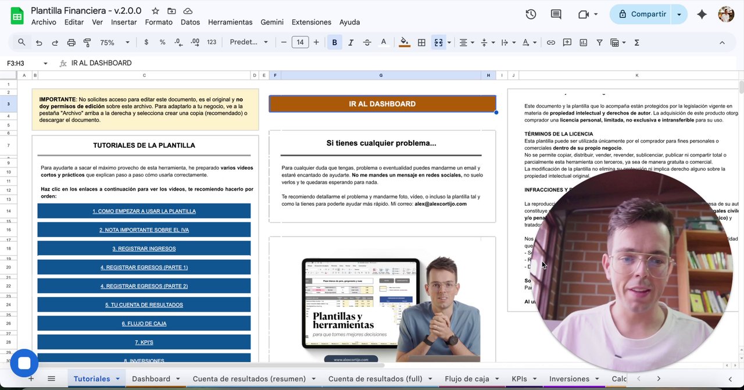The height and width of the screenshot is (390, 744).
Task: Open the Datos menu
Action: click(190, 22)
